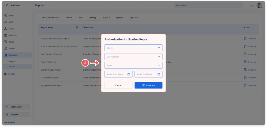267x128 pixels.
Task: Open the Client Status dropdown
Action: coord(133,57)
